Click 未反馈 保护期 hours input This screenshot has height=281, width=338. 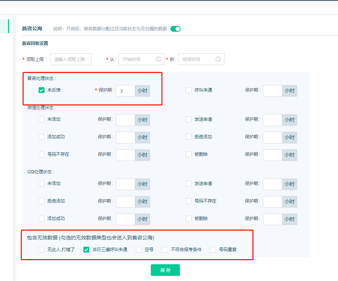[x=125, y=91]
